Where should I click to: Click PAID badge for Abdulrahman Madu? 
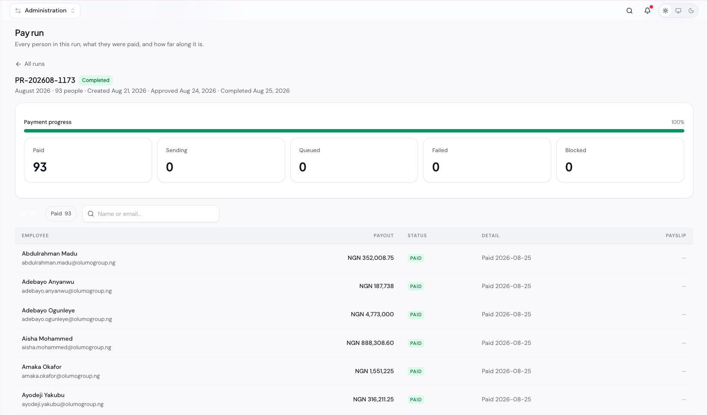416,258
